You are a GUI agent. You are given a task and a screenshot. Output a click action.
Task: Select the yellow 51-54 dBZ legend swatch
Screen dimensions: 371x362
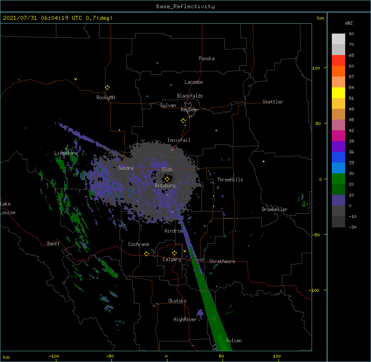tap(338, 92)
